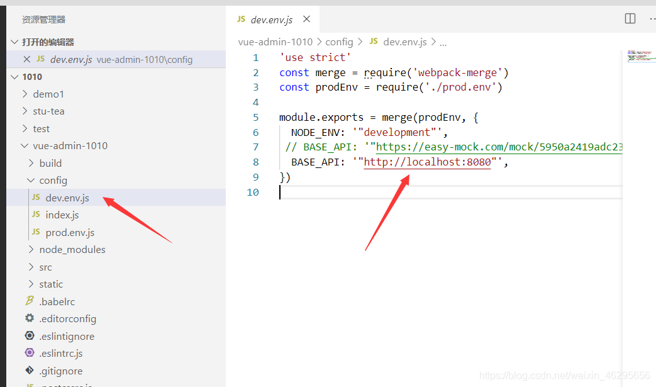This screenshot has width=656, height=387.
Task: Click 'webpack-merge' string on line 2
Action: pyautogui.click(x=457, y=72)
